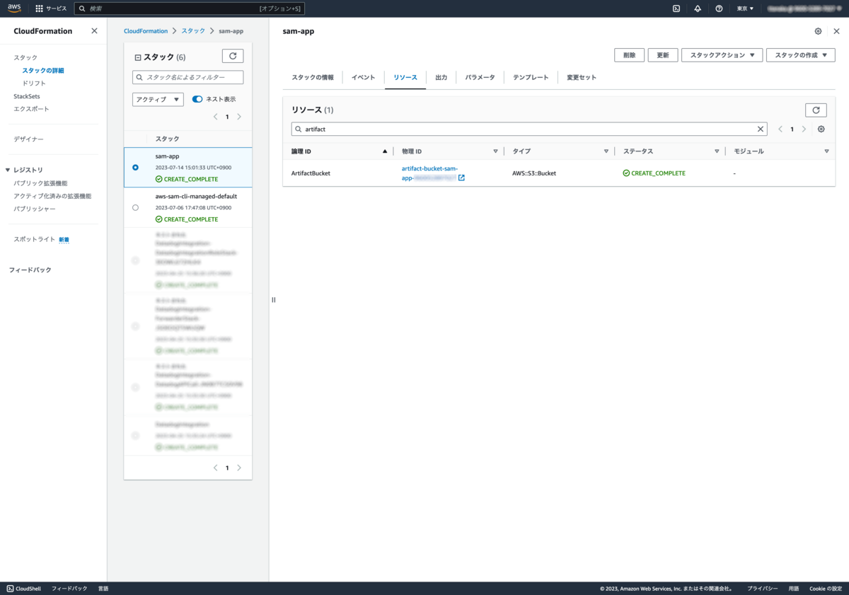Viewport: 849px width, 595px height.
Task: Go to next page in bottom stack pagination
Action: point(239,468)
